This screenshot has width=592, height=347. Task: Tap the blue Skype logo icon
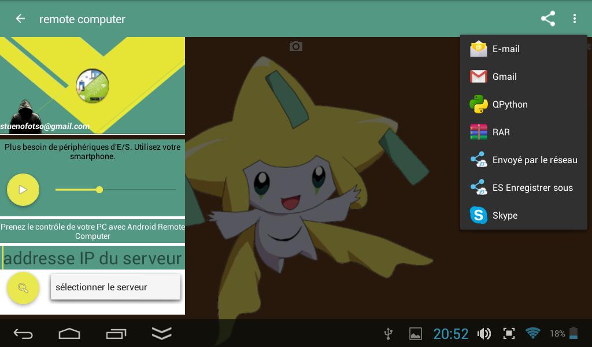pos(478,215)
